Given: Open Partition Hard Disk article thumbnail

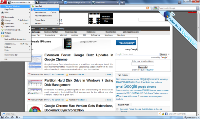Looking at the screenshot, I should point(35,87).
